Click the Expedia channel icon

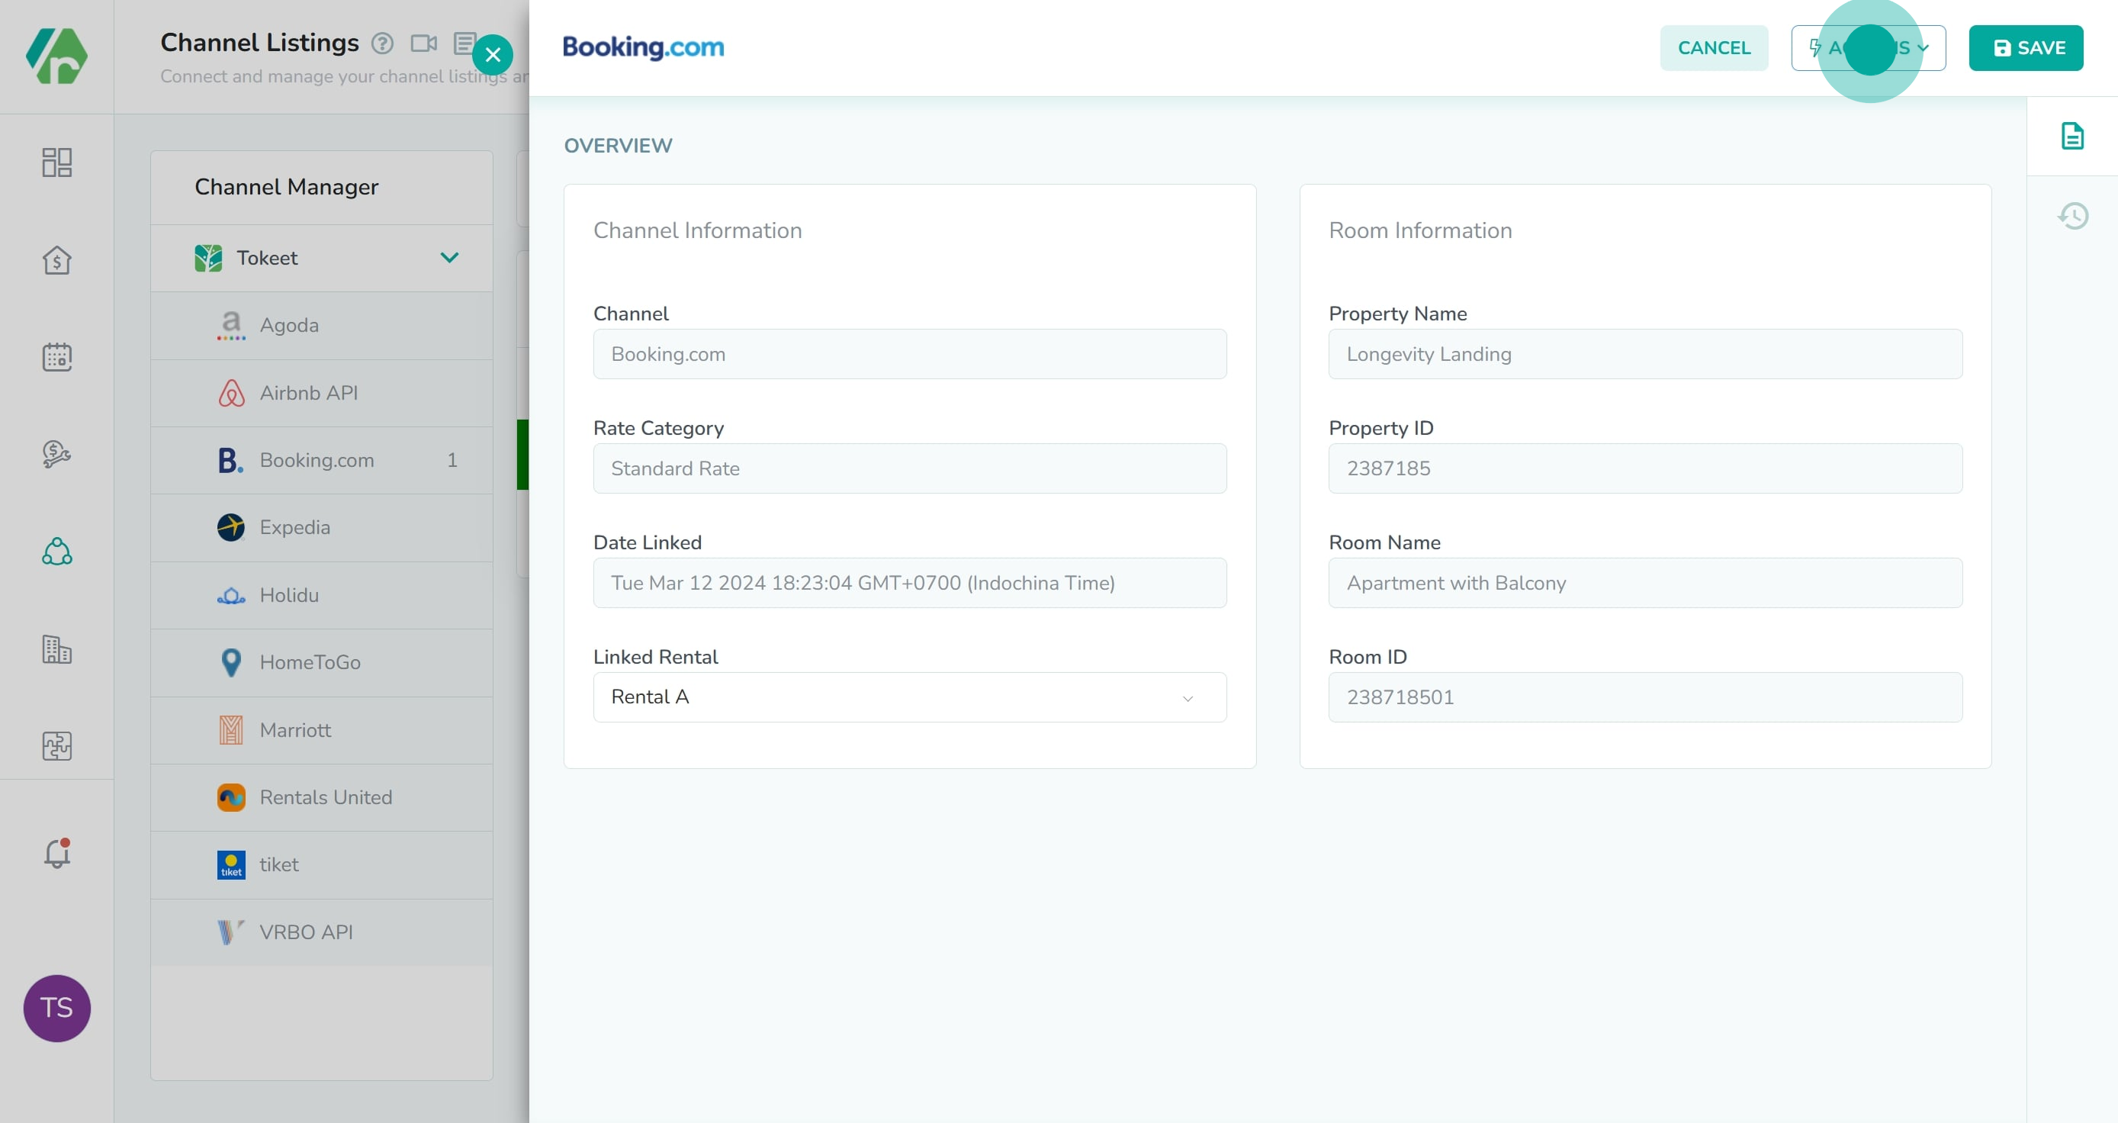coord(230,527)
